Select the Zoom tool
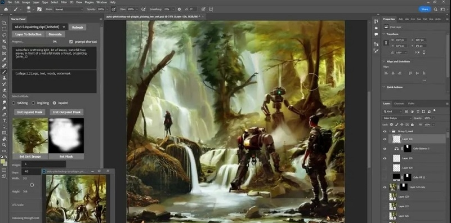 (4, 145)
